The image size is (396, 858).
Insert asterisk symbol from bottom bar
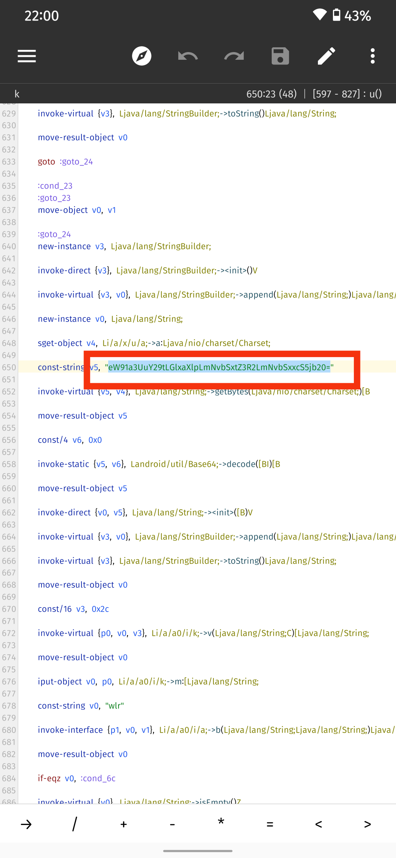(221, 822)
